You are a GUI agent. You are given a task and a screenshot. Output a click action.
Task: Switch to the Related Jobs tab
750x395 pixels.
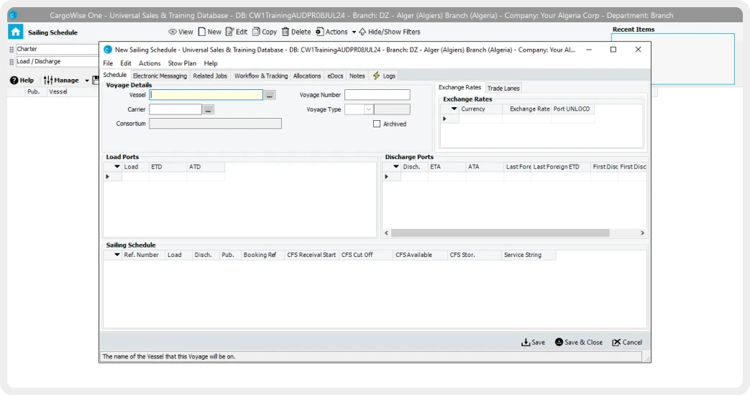[x=210, y=76]
